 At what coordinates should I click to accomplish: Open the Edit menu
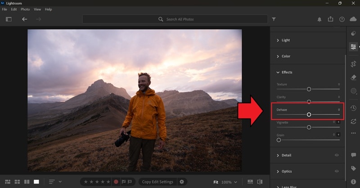click(x=14, y=9)
